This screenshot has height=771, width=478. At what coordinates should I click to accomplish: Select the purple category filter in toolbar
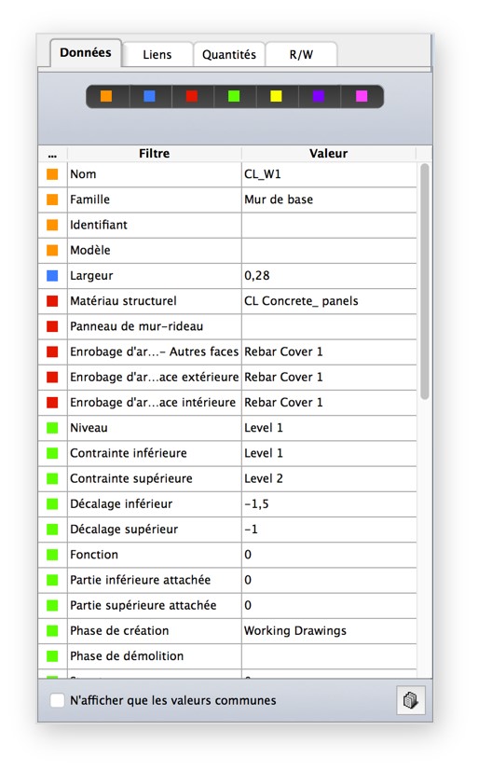tap(319, 96)
